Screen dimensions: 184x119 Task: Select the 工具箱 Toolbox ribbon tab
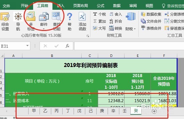pyautogui.click(x=43, y=6)
